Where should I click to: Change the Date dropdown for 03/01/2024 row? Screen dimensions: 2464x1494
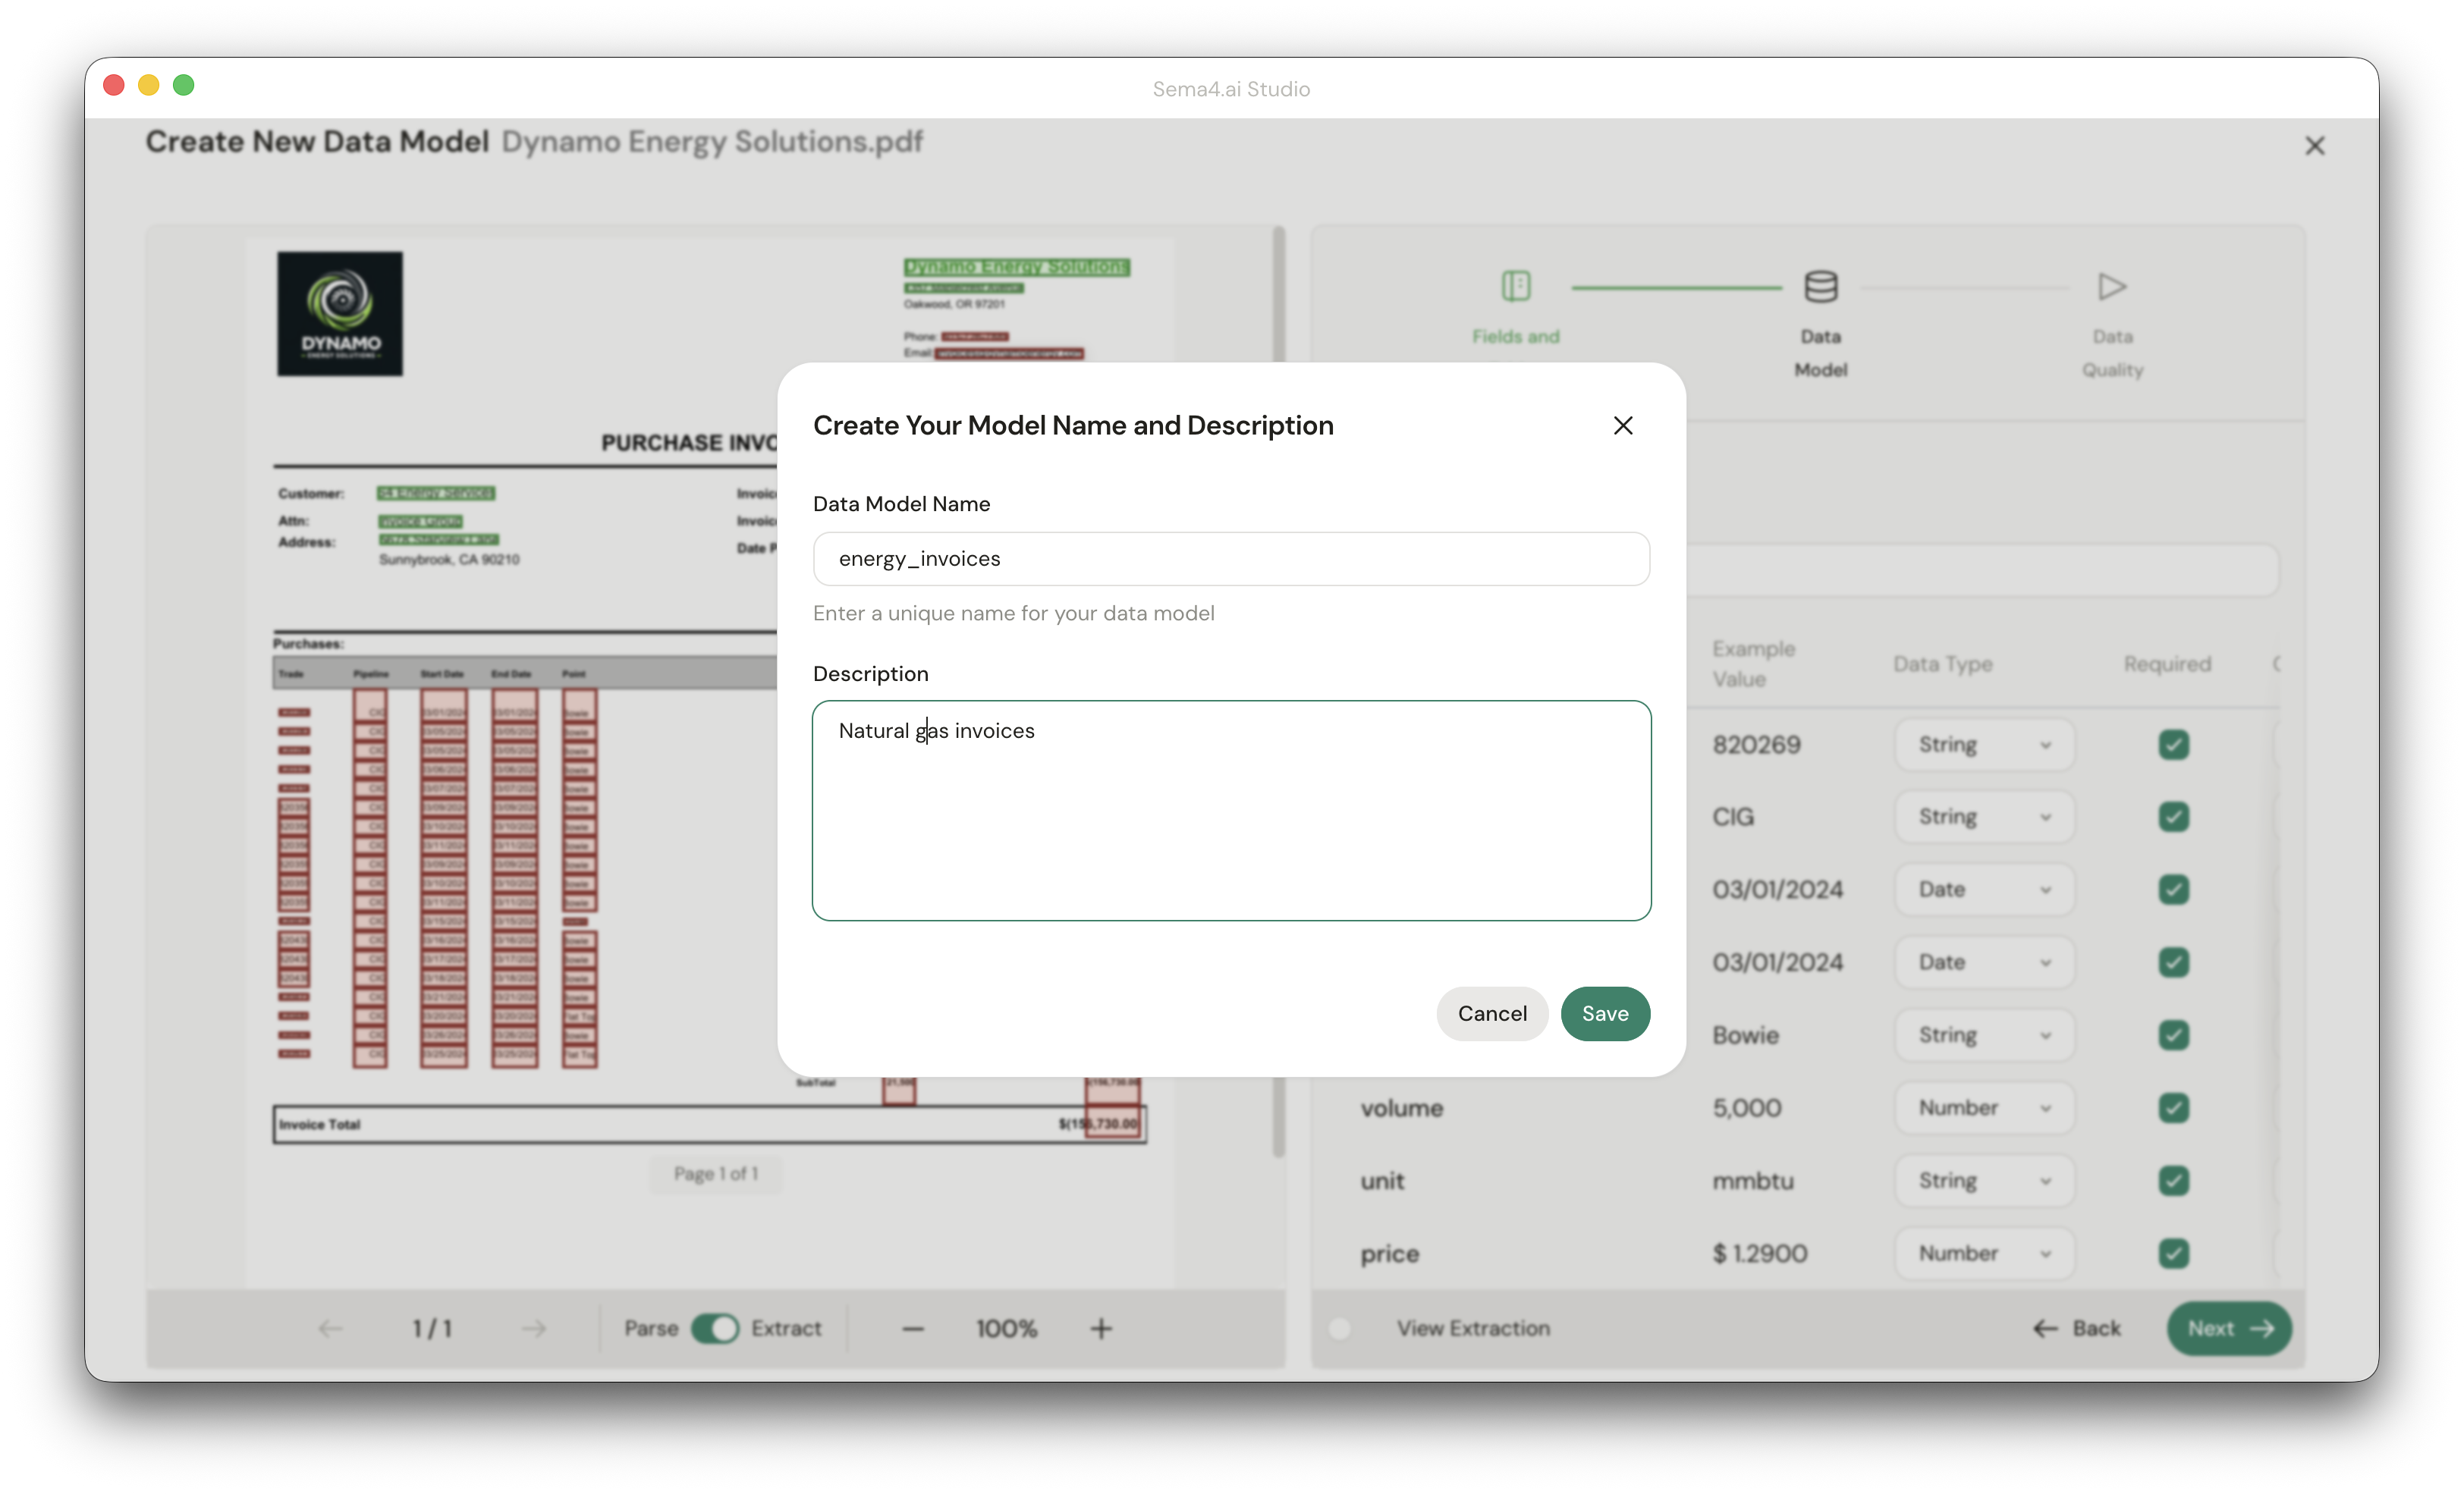(x=1983, y=890)
